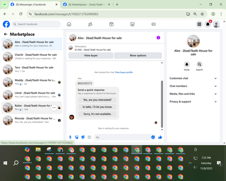Choose a sticker from the composer
Viewport: 226px width, 181px height.
pos(83,137)
